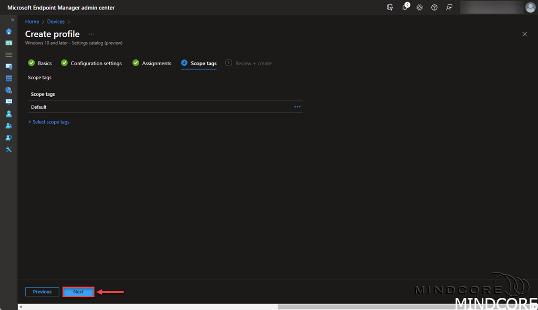The width and height of the screenshot is (538, 310).
Task: Open notifications bell in top bar
Action: coord(405,7)
